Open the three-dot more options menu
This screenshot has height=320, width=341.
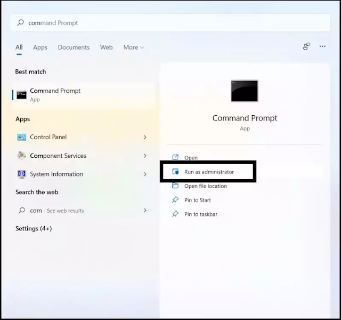pos(322,46)
